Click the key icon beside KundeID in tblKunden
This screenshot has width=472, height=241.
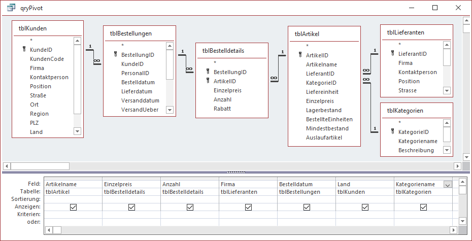coord(24,50)
